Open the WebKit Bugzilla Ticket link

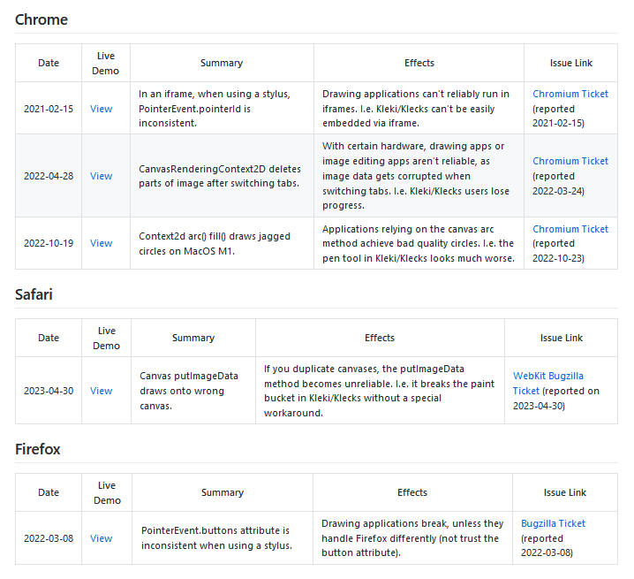coord(547,383)
